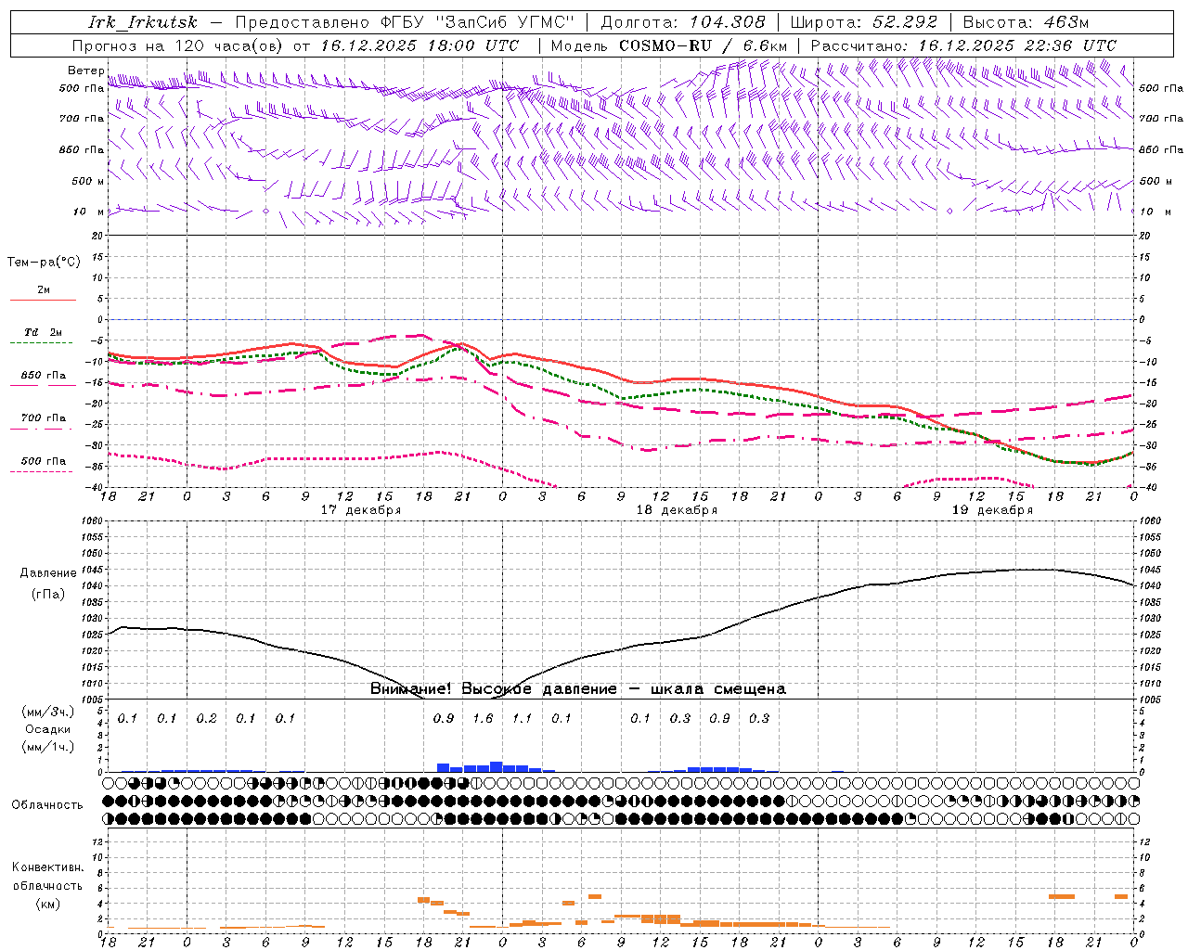
Task: Click the "17 декабря" date label
Action: click(361, 510)
